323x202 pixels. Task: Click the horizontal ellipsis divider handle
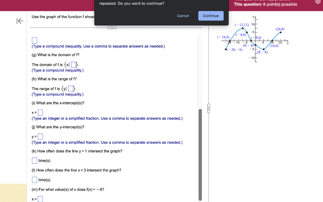[x=112, y=27]
